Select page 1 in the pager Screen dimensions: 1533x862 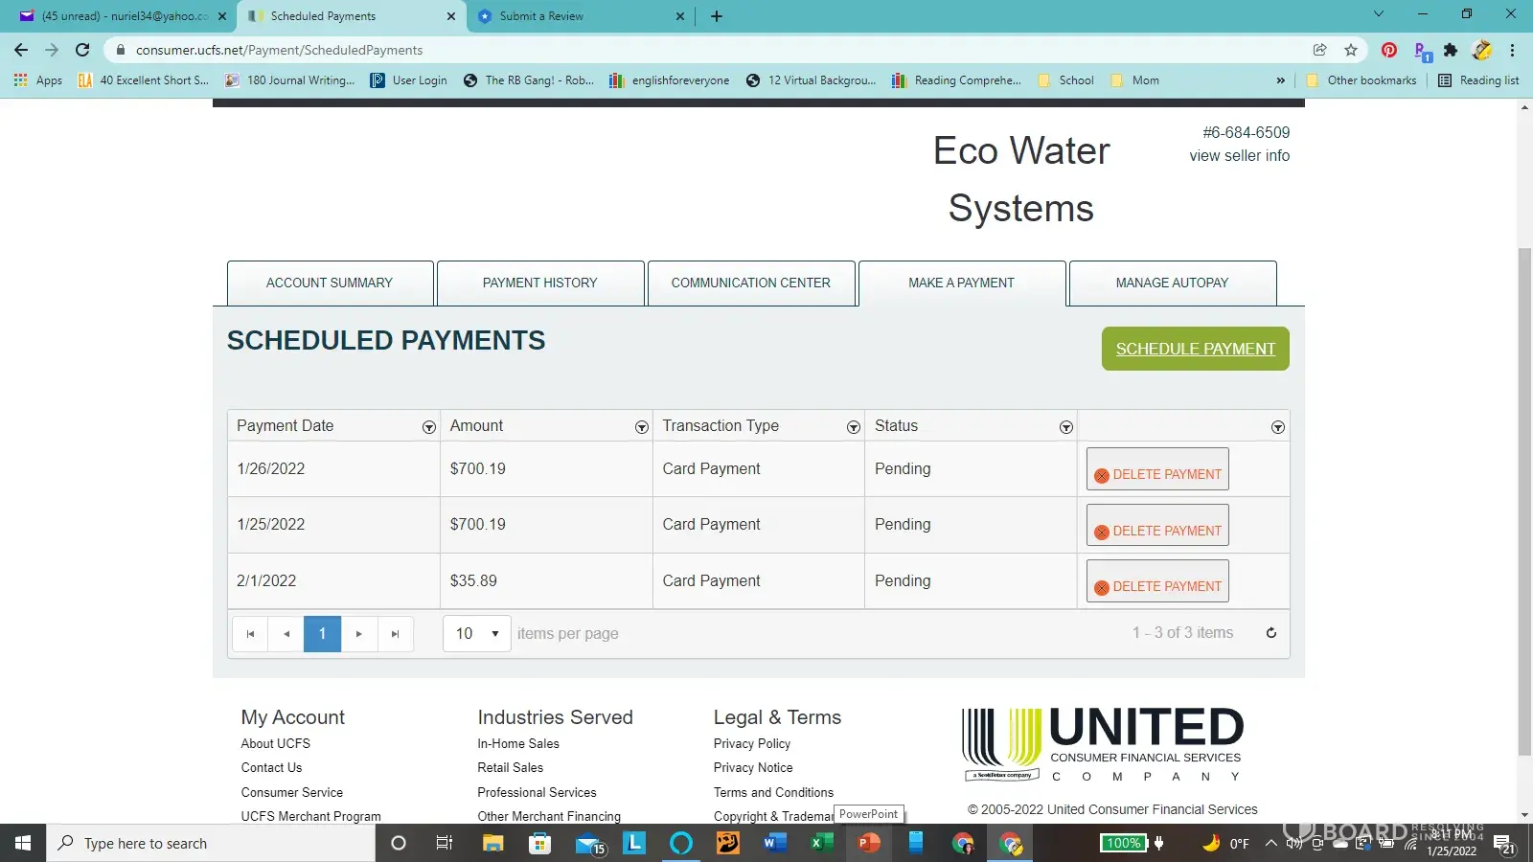point(323,634)
